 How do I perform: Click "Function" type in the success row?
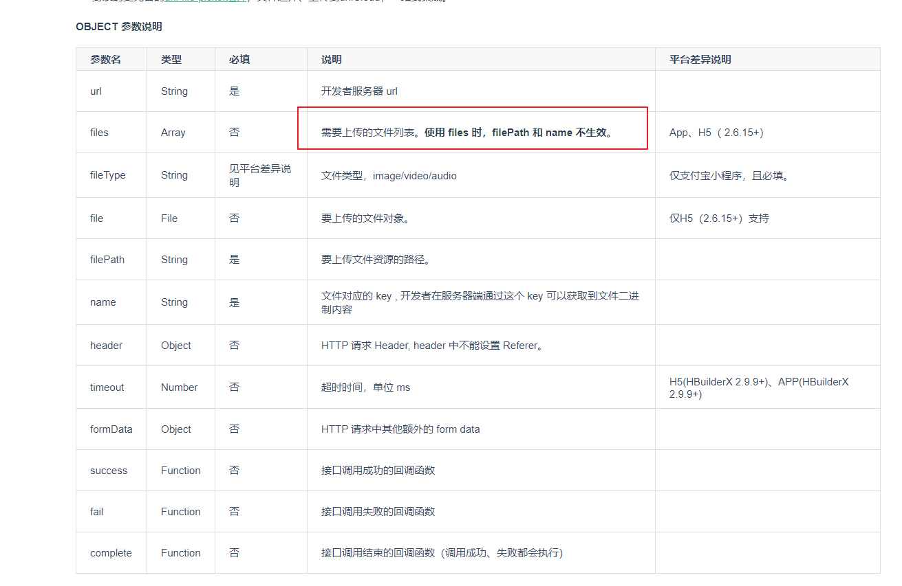pyautogui.click(x=181, y=471)
